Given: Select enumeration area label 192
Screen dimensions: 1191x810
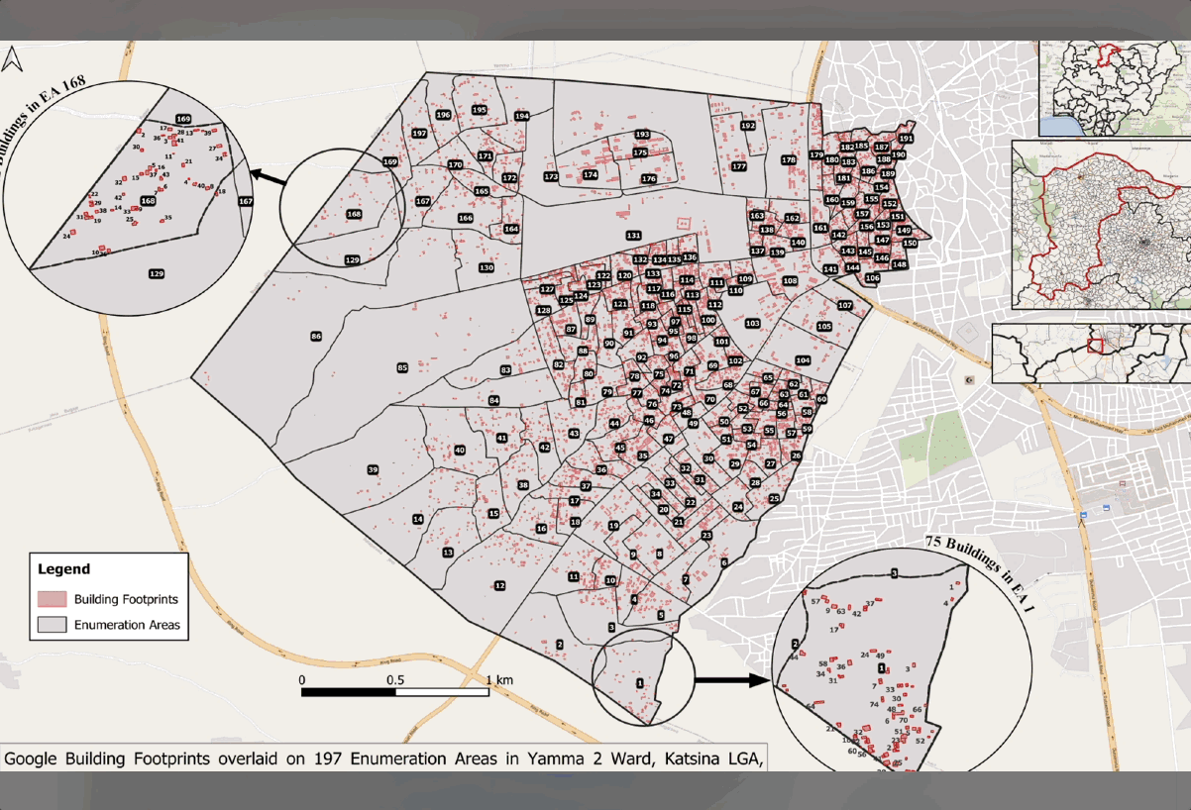Looking at the screenshot, I should coord(748,126).
